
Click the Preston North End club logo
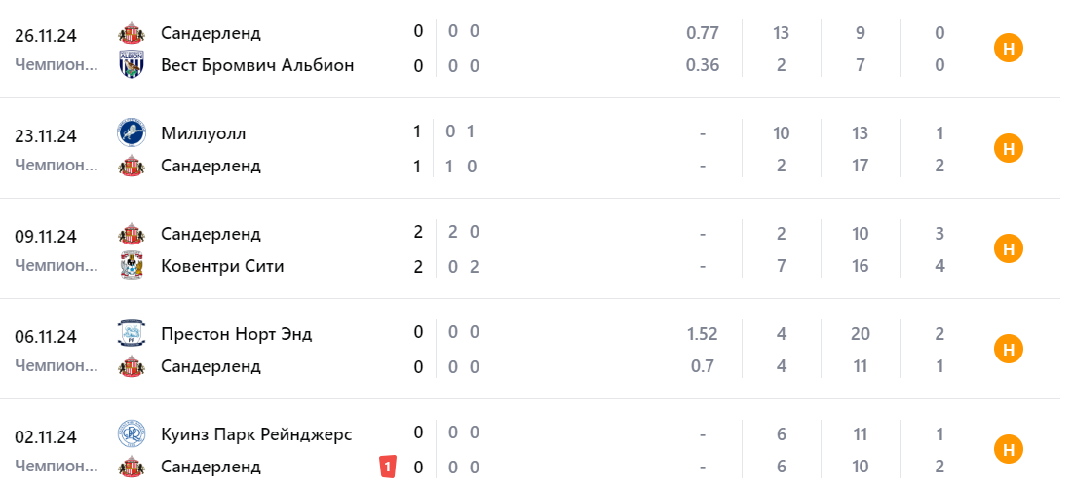pos(131,333)
